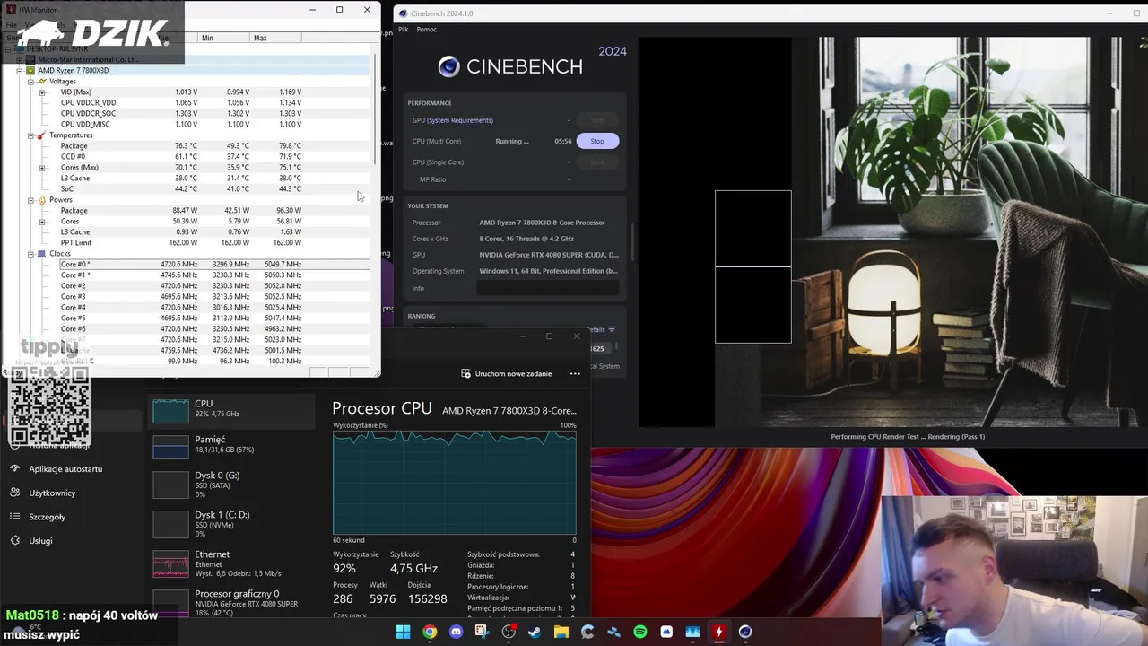Expand the VID (Max) entry

(41, 92)
